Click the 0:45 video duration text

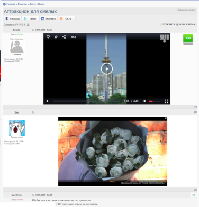pyautogui.click(x=136, y=101)
